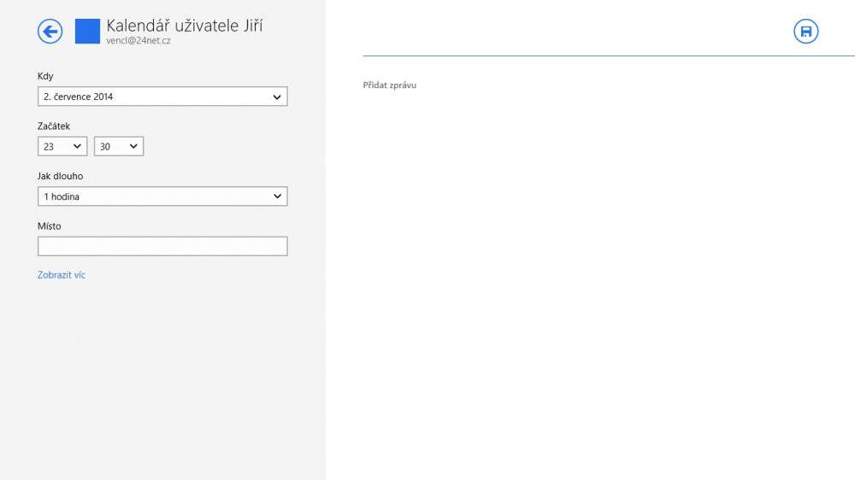Click the chevron arrow beside hour 23
Viewport: 855px width, 480px height.
[x=77, y=147]
